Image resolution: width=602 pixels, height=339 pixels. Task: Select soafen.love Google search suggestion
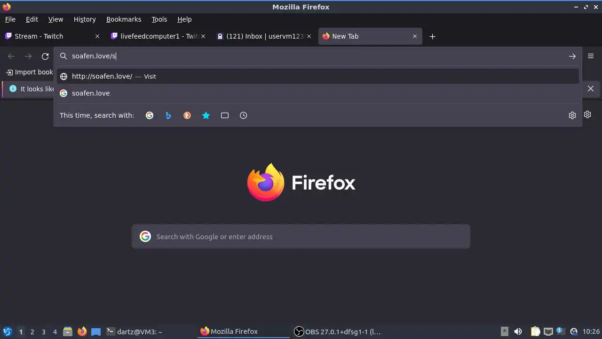point(318,93)
